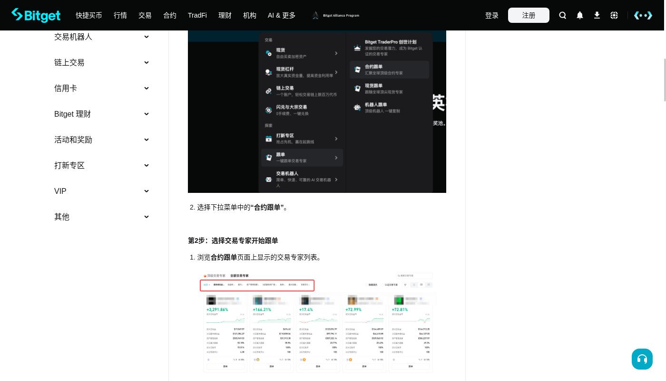Click the 注册 button
The width and height of the screenshot is (666, 381).
[x=529, y=15]
